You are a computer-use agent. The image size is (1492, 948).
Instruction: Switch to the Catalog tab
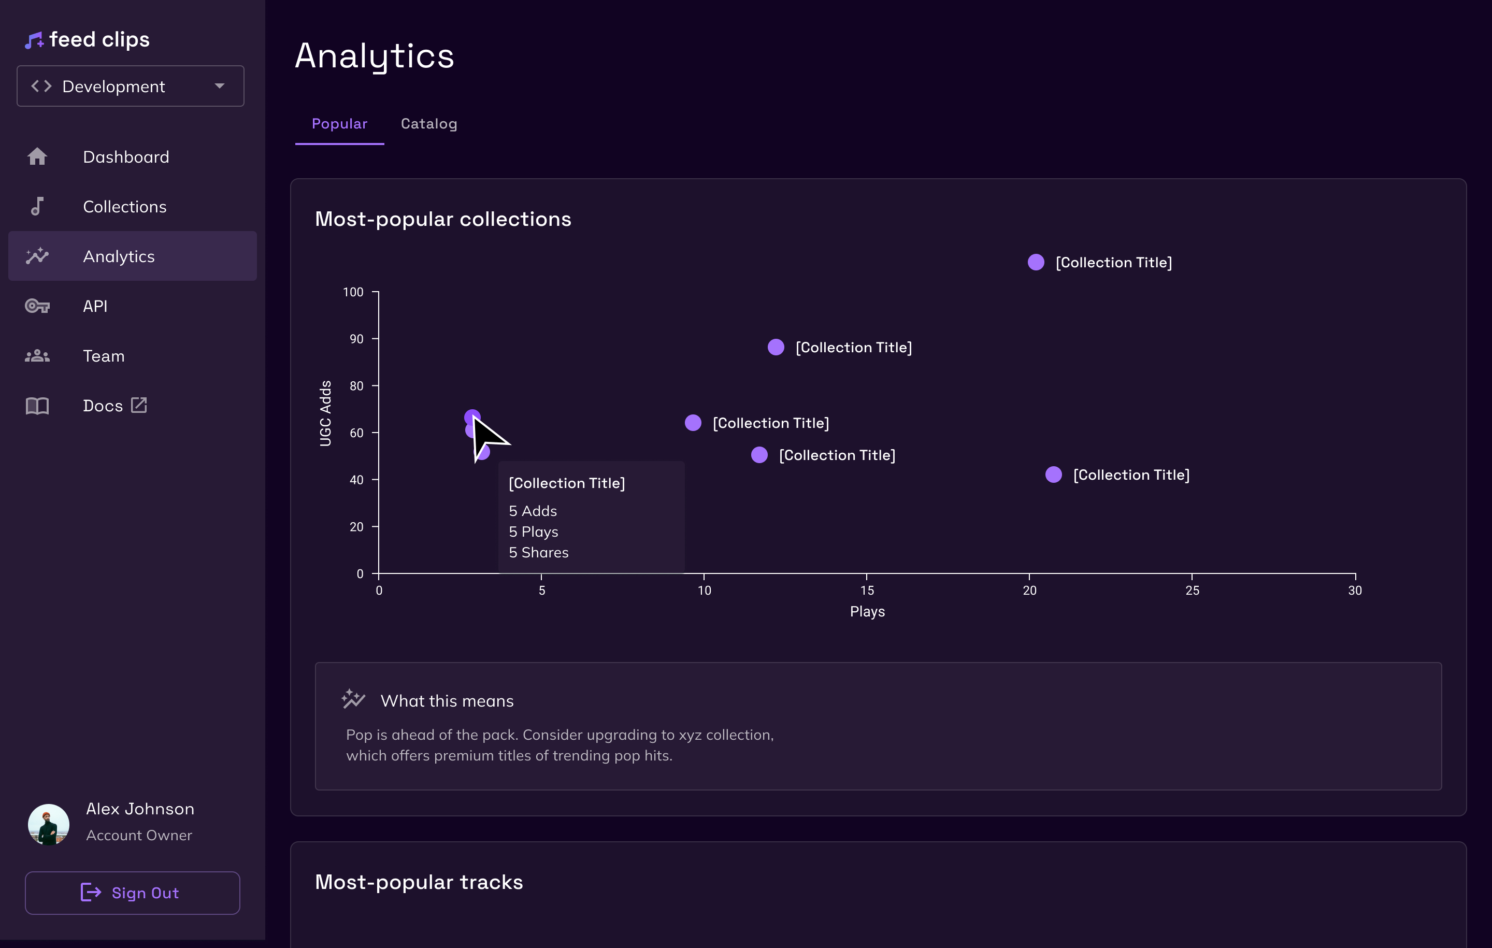429,124
